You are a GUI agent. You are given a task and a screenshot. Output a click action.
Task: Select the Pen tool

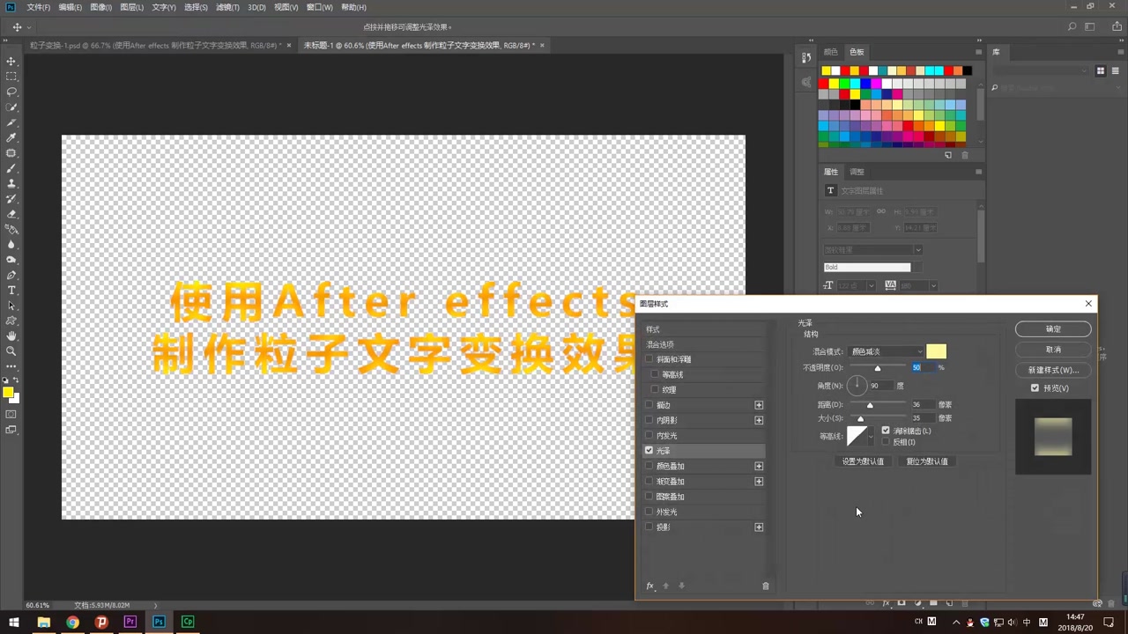click(x=11, y=275)
